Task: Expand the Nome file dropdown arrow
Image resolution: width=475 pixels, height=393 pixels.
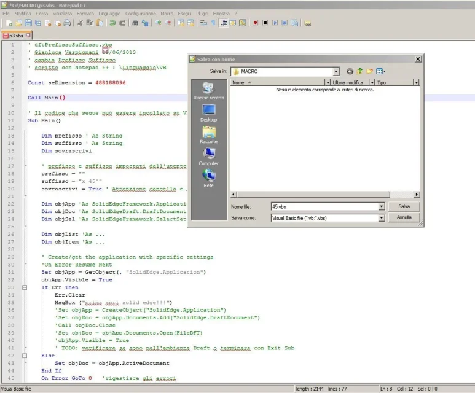Action: (382, 206)
